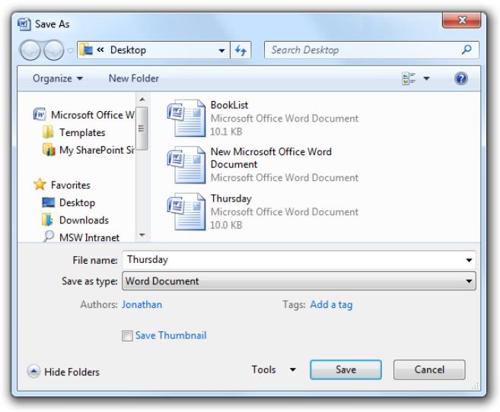Open the Templates folder in navigation pane
Viewport: 500px width, 412px height.
click(x=74, y=132)
